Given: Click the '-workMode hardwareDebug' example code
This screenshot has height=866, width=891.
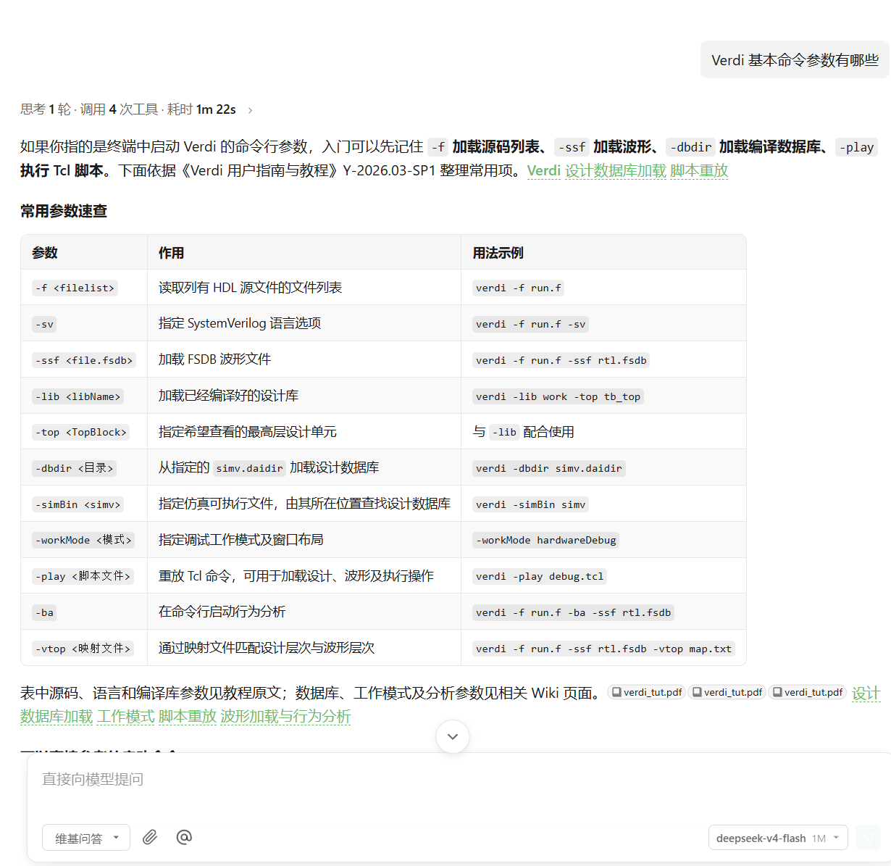Looking at the screenshot, I should pyautogui.click(x=545, y=540).
